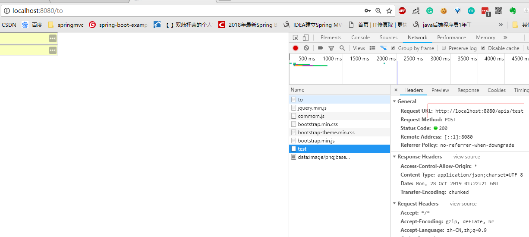Activate the inspect element picker icon
The image size is (529, 237).
tap(296, 38)
